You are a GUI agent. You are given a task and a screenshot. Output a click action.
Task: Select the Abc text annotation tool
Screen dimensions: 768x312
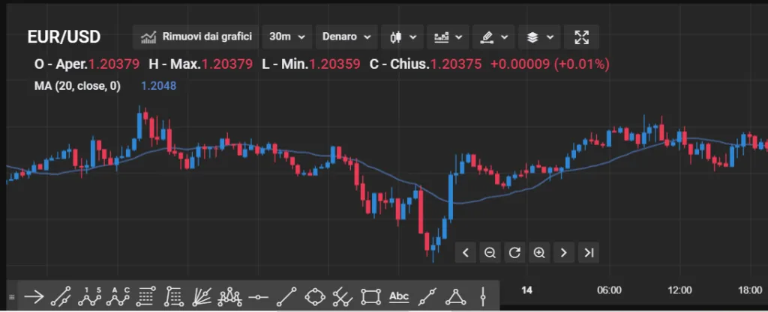tap(399, 296)
